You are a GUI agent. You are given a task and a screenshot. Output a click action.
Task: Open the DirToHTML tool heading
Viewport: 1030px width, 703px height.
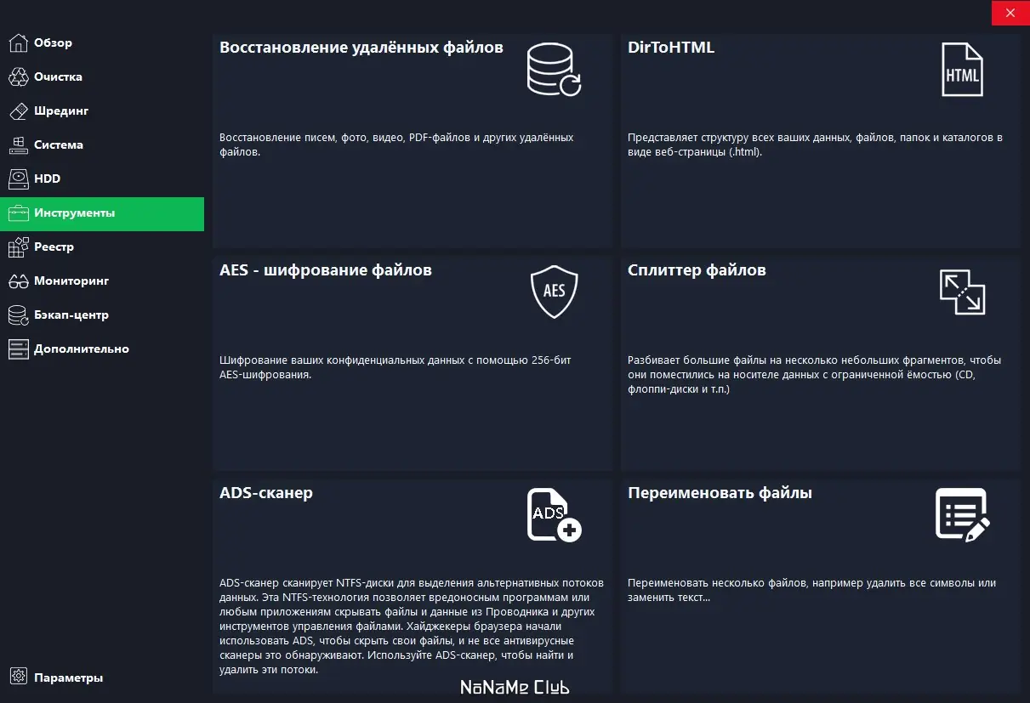[671, 48]
